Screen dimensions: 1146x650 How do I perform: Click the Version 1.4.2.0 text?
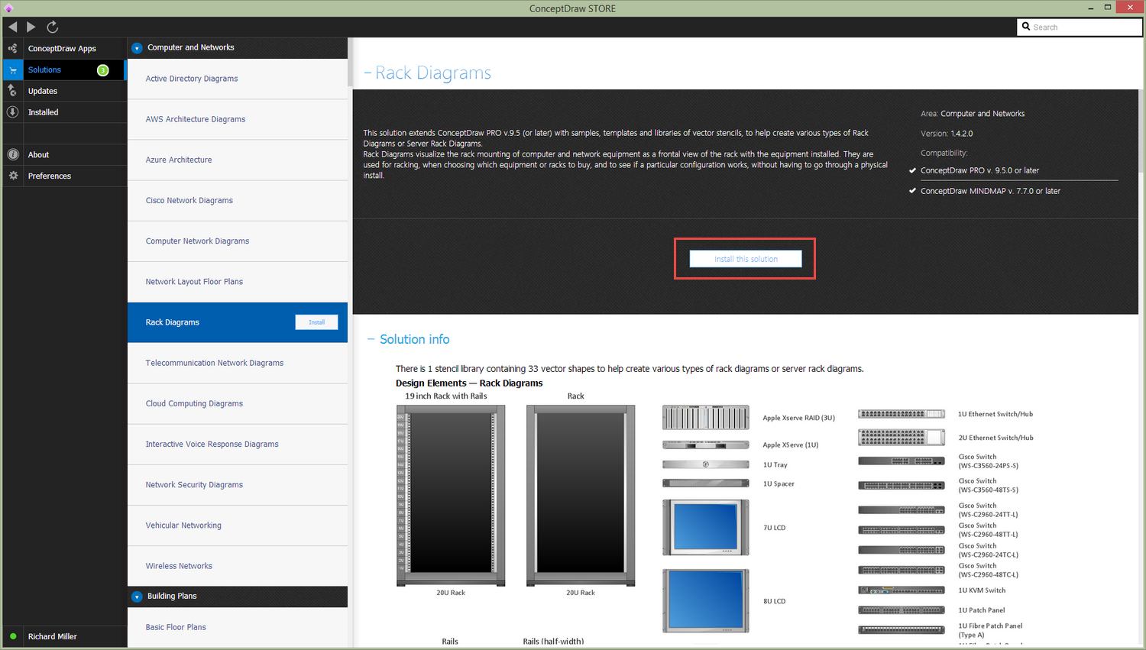947,133
